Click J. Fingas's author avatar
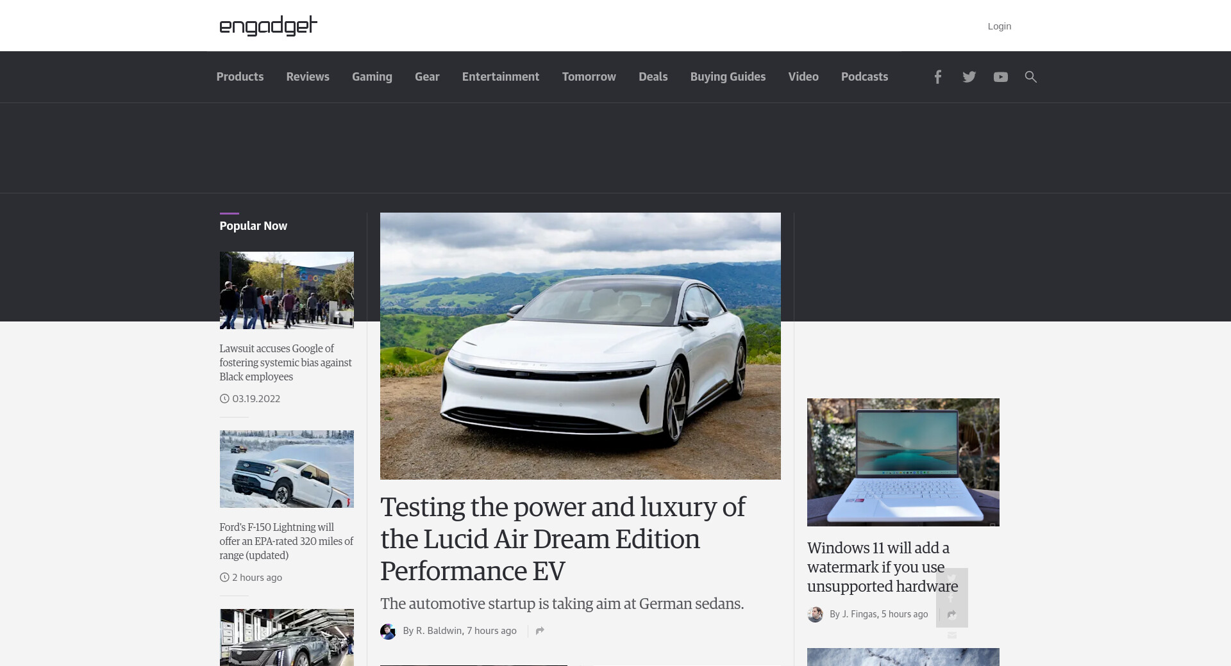1231x666 pixels. pyautogui.click(x=815, y=615)
